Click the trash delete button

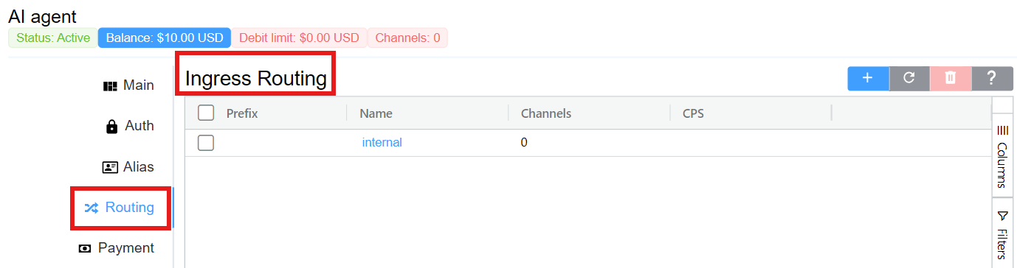pos(951,78)
